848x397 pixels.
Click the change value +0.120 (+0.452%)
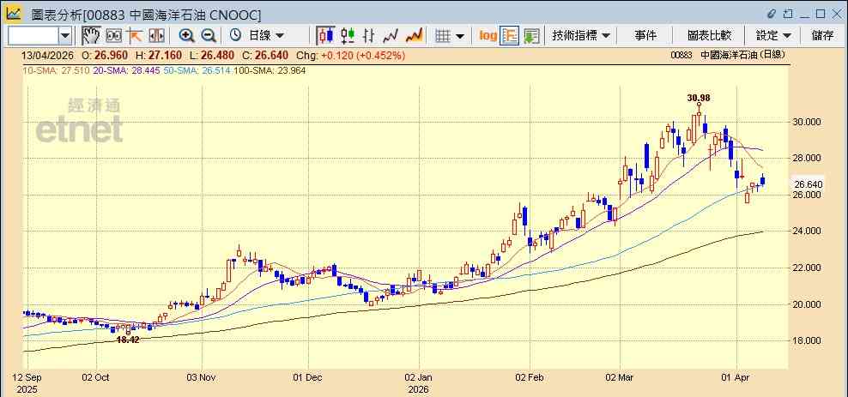(x=362, y=55)
